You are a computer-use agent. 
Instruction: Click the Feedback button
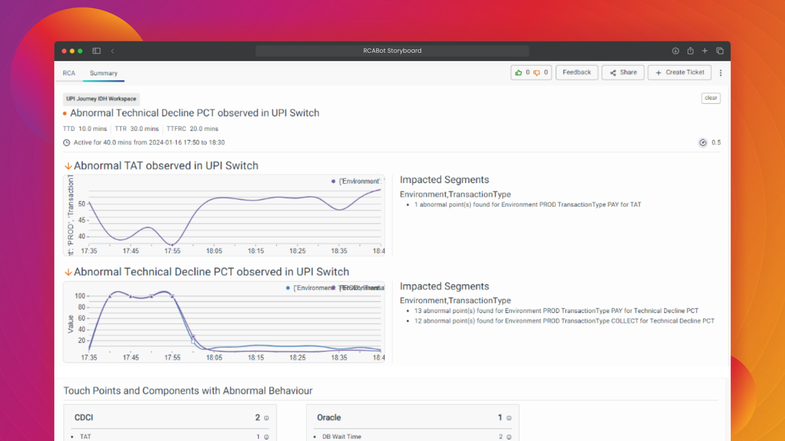(576, 72)
